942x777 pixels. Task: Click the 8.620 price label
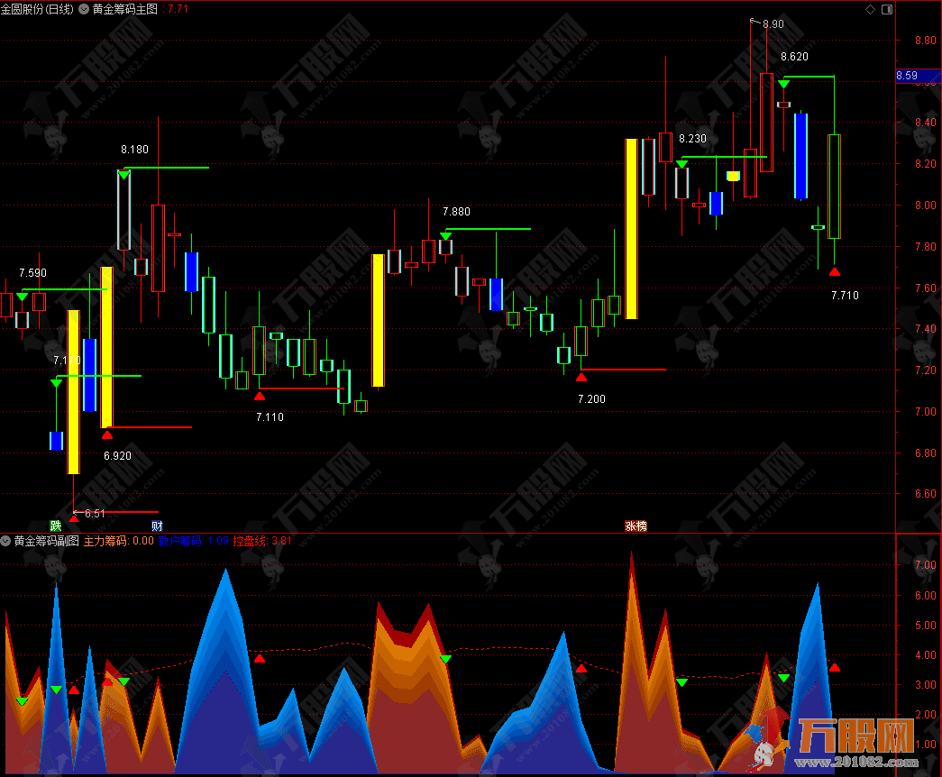[x=794, y=57]
